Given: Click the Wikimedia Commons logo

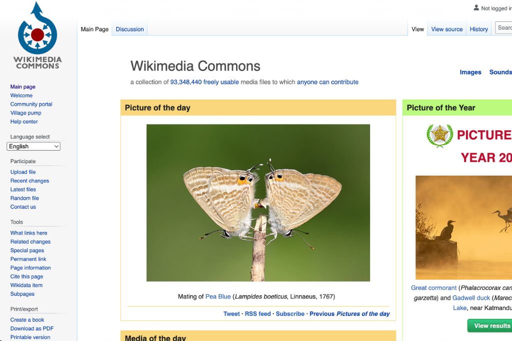Looking at the screenshot, I should click(x=37, y=35).
